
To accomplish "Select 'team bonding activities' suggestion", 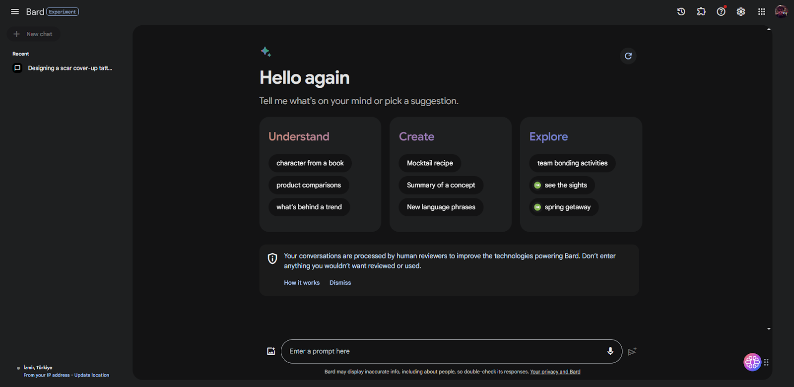I will pyautogui.click(x=572, y=163).
